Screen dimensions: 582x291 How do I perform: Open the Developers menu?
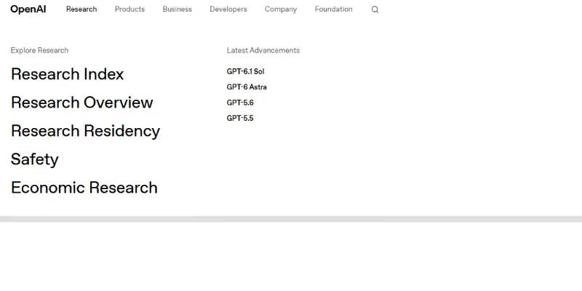(x=228, y=9)
